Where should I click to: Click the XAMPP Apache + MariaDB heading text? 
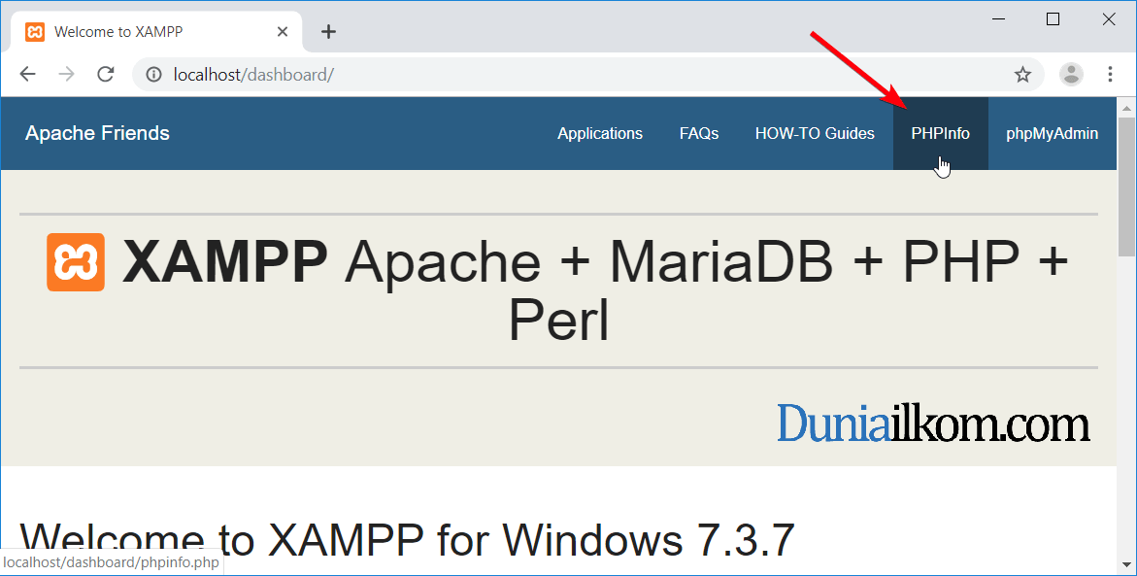(558, 290)
